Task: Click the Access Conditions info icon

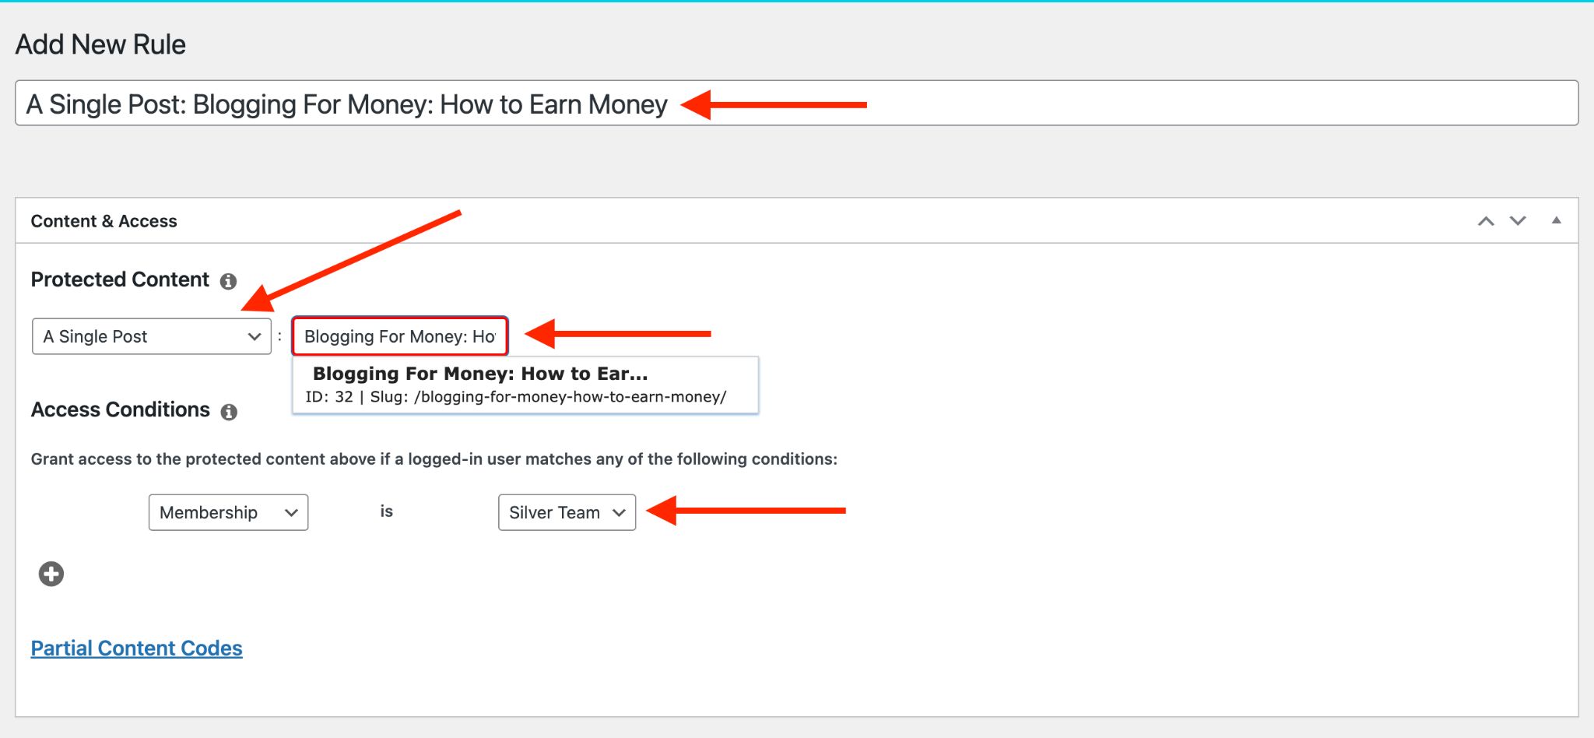Action: pos(229,412)
